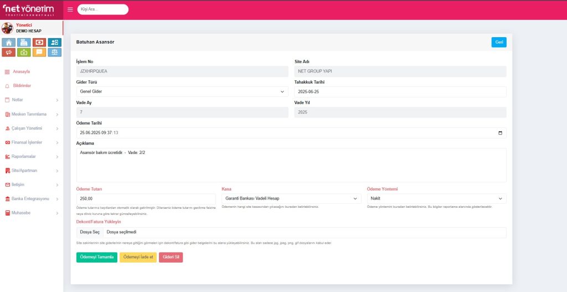Click the blue home shortcut icon
Image resolution: width=567 pixels, height=292 pixels.
[8, 42]
